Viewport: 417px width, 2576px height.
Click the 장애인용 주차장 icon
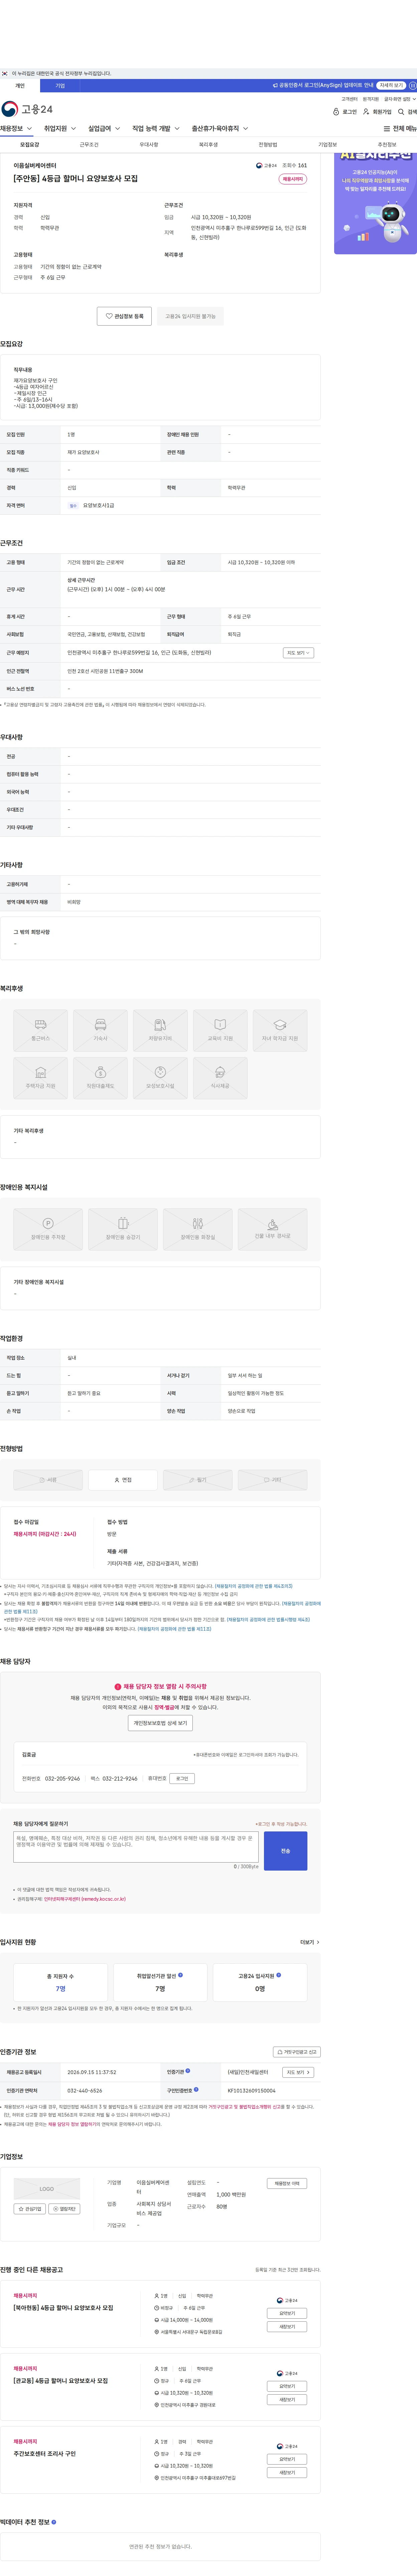[48, 1229]
